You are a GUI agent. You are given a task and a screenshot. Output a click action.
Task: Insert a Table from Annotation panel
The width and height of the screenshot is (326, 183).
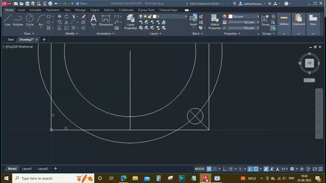117,28
